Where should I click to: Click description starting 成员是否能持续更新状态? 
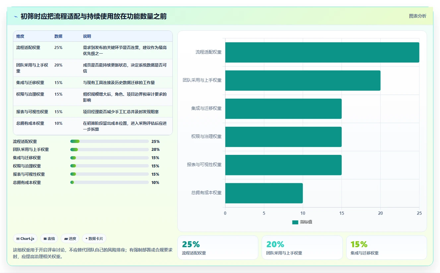click(125, 68)
